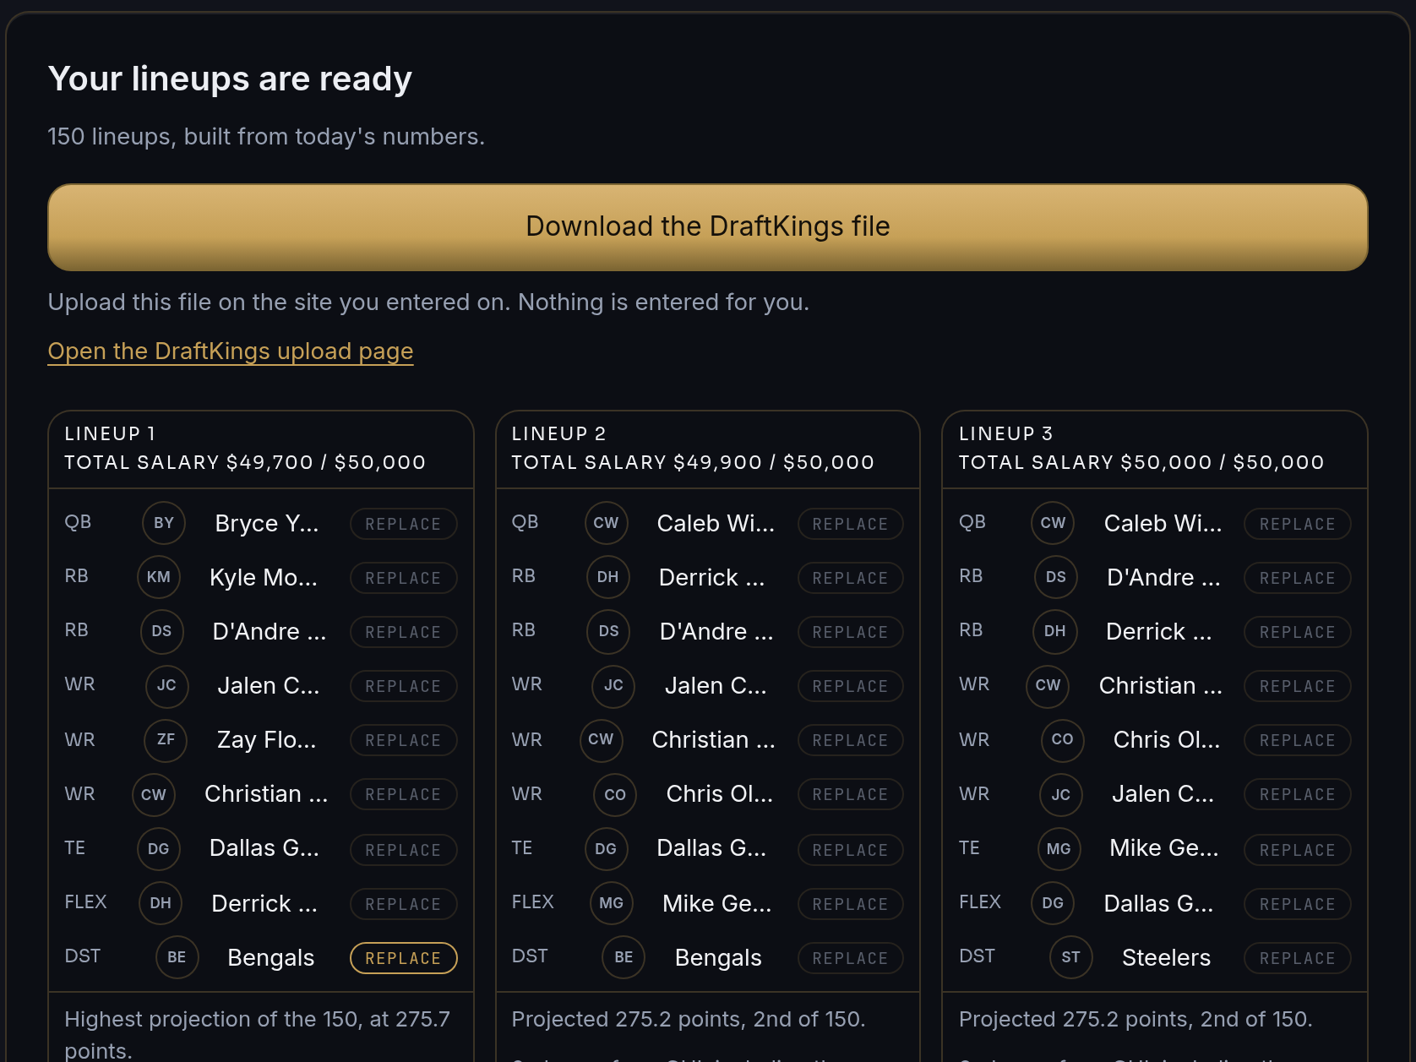This screenshot has height=1062, width=1416.
Task: Replace Dallas G... TE in Lineup 1
Action: 403,850
